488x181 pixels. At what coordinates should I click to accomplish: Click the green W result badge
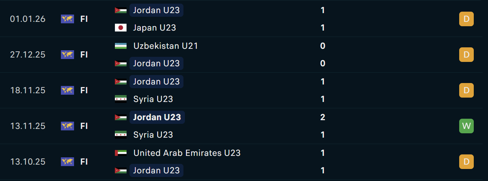(466, 126)
